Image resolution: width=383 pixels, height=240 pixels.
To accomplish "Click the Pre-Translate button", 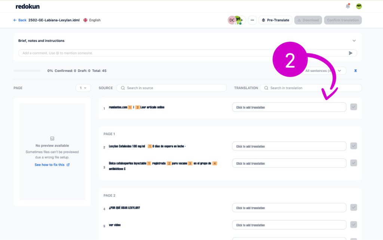I will tap(275, 20).
